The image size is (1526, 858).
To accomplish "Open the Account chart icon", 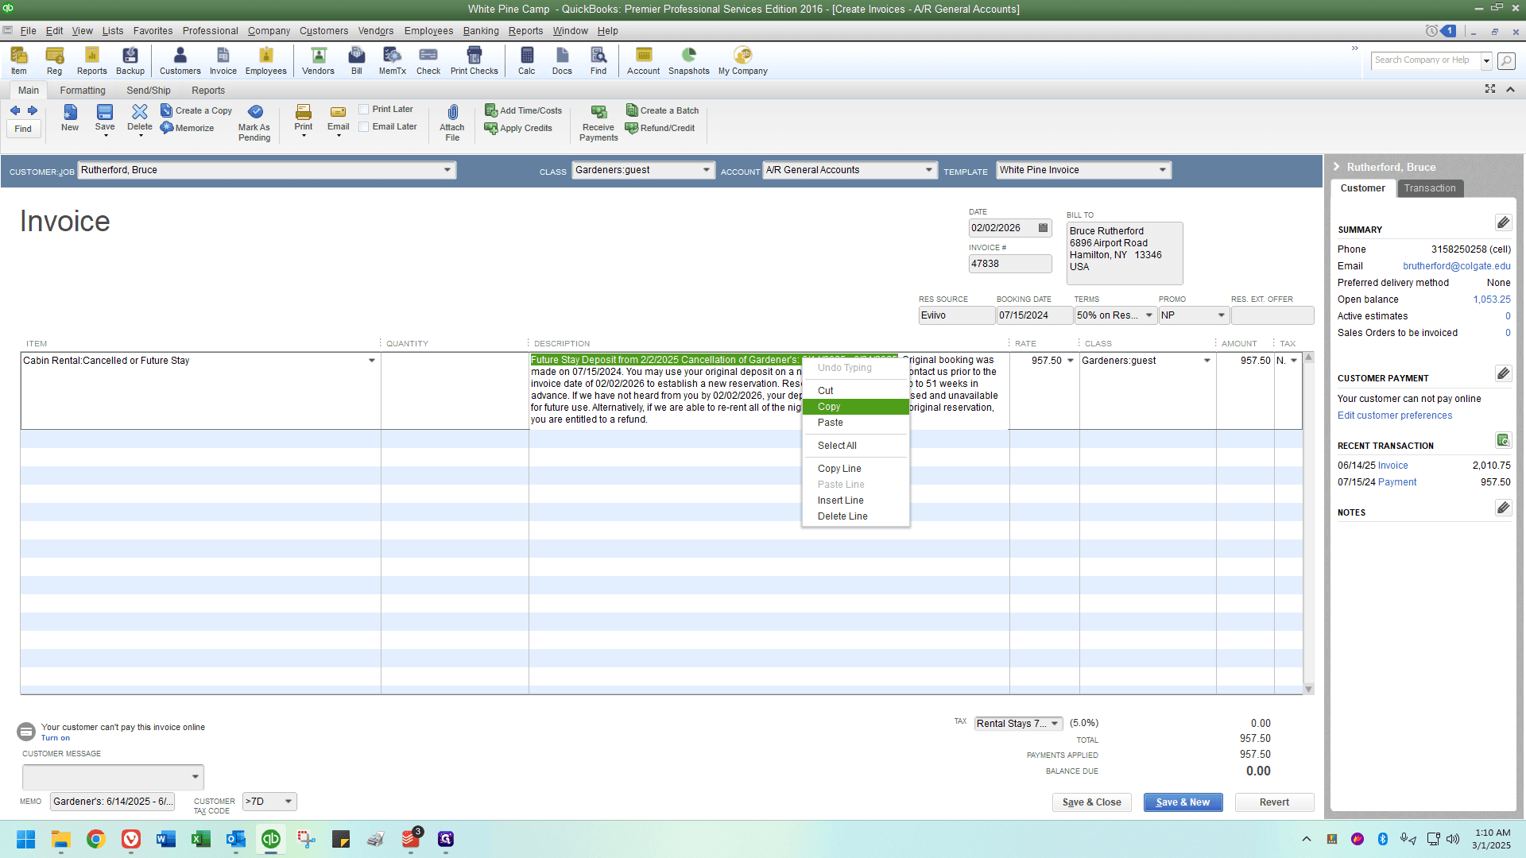I will tap(644, 60).
